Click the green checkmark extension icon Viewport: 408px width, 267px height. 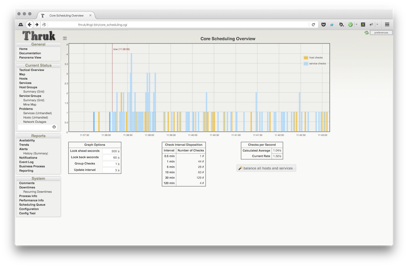350,24
